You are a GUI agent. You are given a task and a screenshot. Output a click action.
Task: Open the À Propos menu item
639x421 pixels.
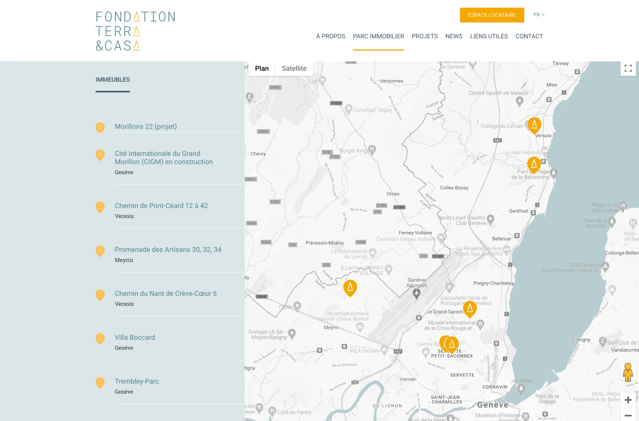click(x=330, y=36)
